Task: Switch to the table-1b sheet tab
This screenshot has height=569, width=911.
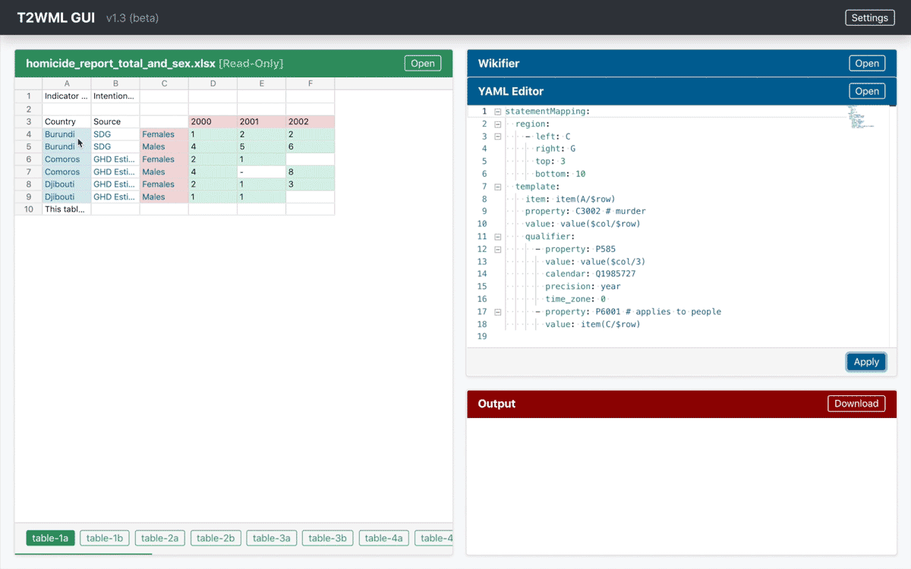Action: point(105,538)
